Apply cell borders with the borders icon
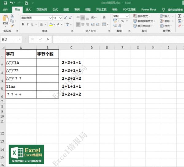 [41, 24]
